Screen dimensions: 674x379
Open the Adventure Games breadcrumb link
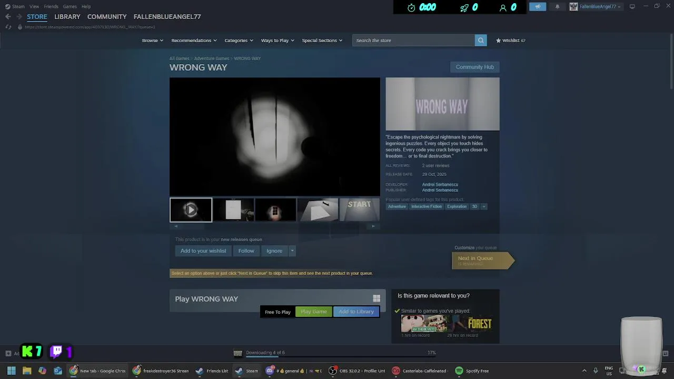coord(211,58)
